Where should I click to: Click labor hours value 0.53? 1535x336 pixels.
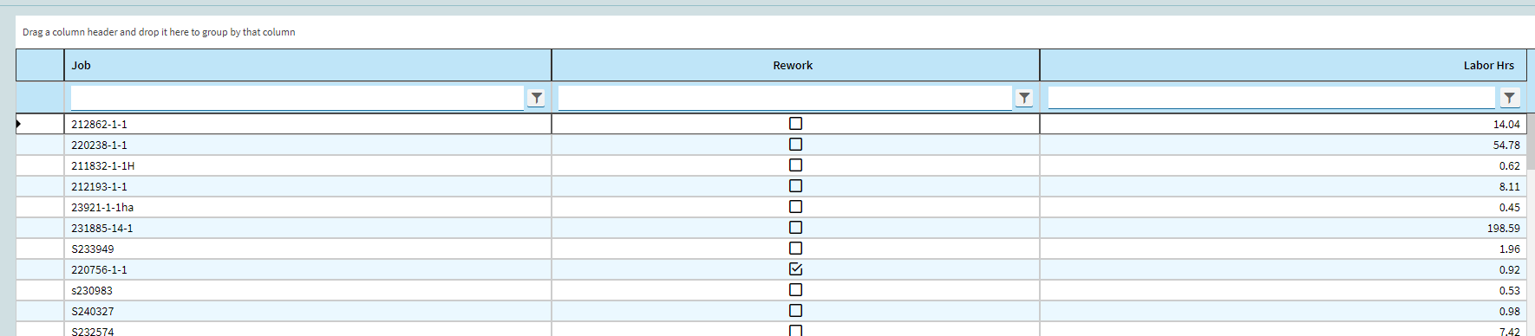pos(1509,291)
